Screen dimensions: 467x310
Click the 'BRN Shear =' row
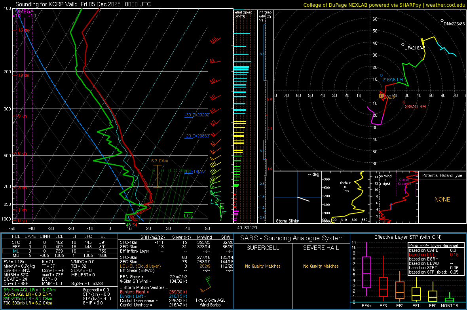(x=154, y=277)
